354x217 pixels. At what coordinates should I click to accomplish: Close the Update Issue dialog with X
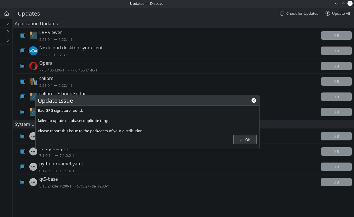(254, 100)
